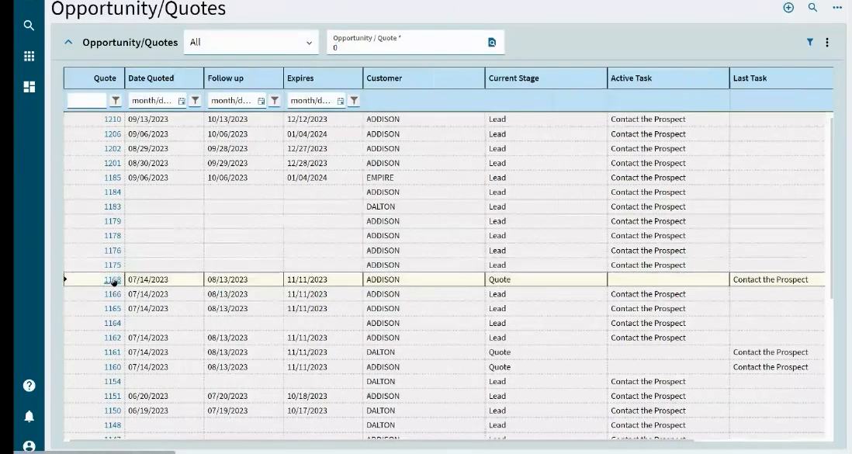Viewport: 852px width, 454px height.
Task: Click the Expires filter date field
Action: [x=311, y=101]
